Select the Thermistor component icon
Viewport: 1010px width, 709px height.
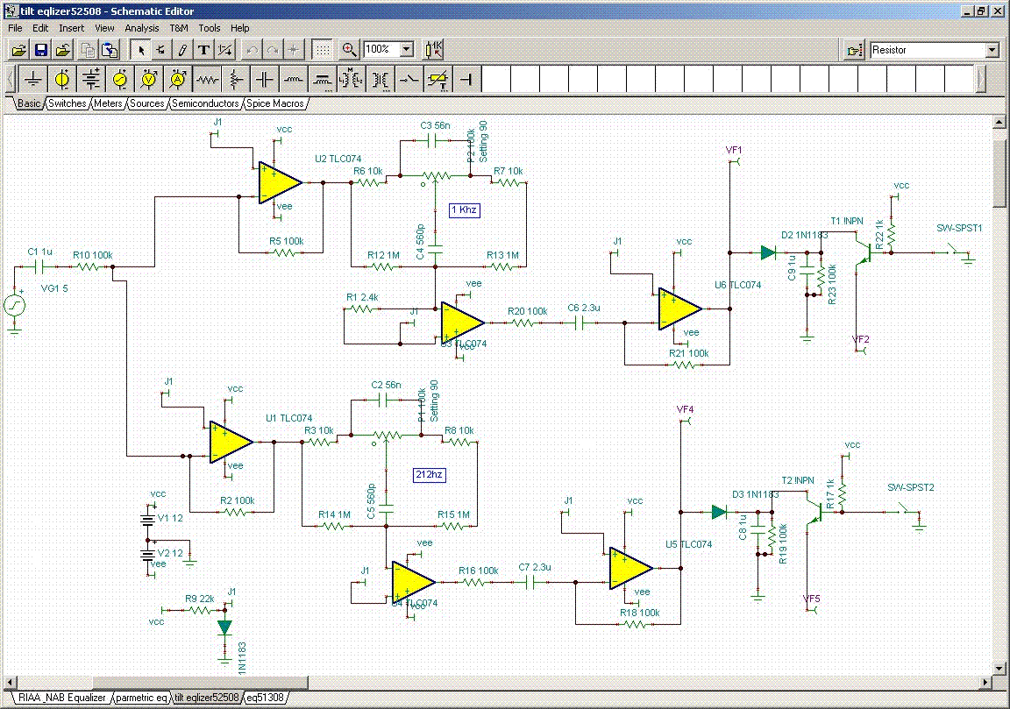tap(438, 79)
